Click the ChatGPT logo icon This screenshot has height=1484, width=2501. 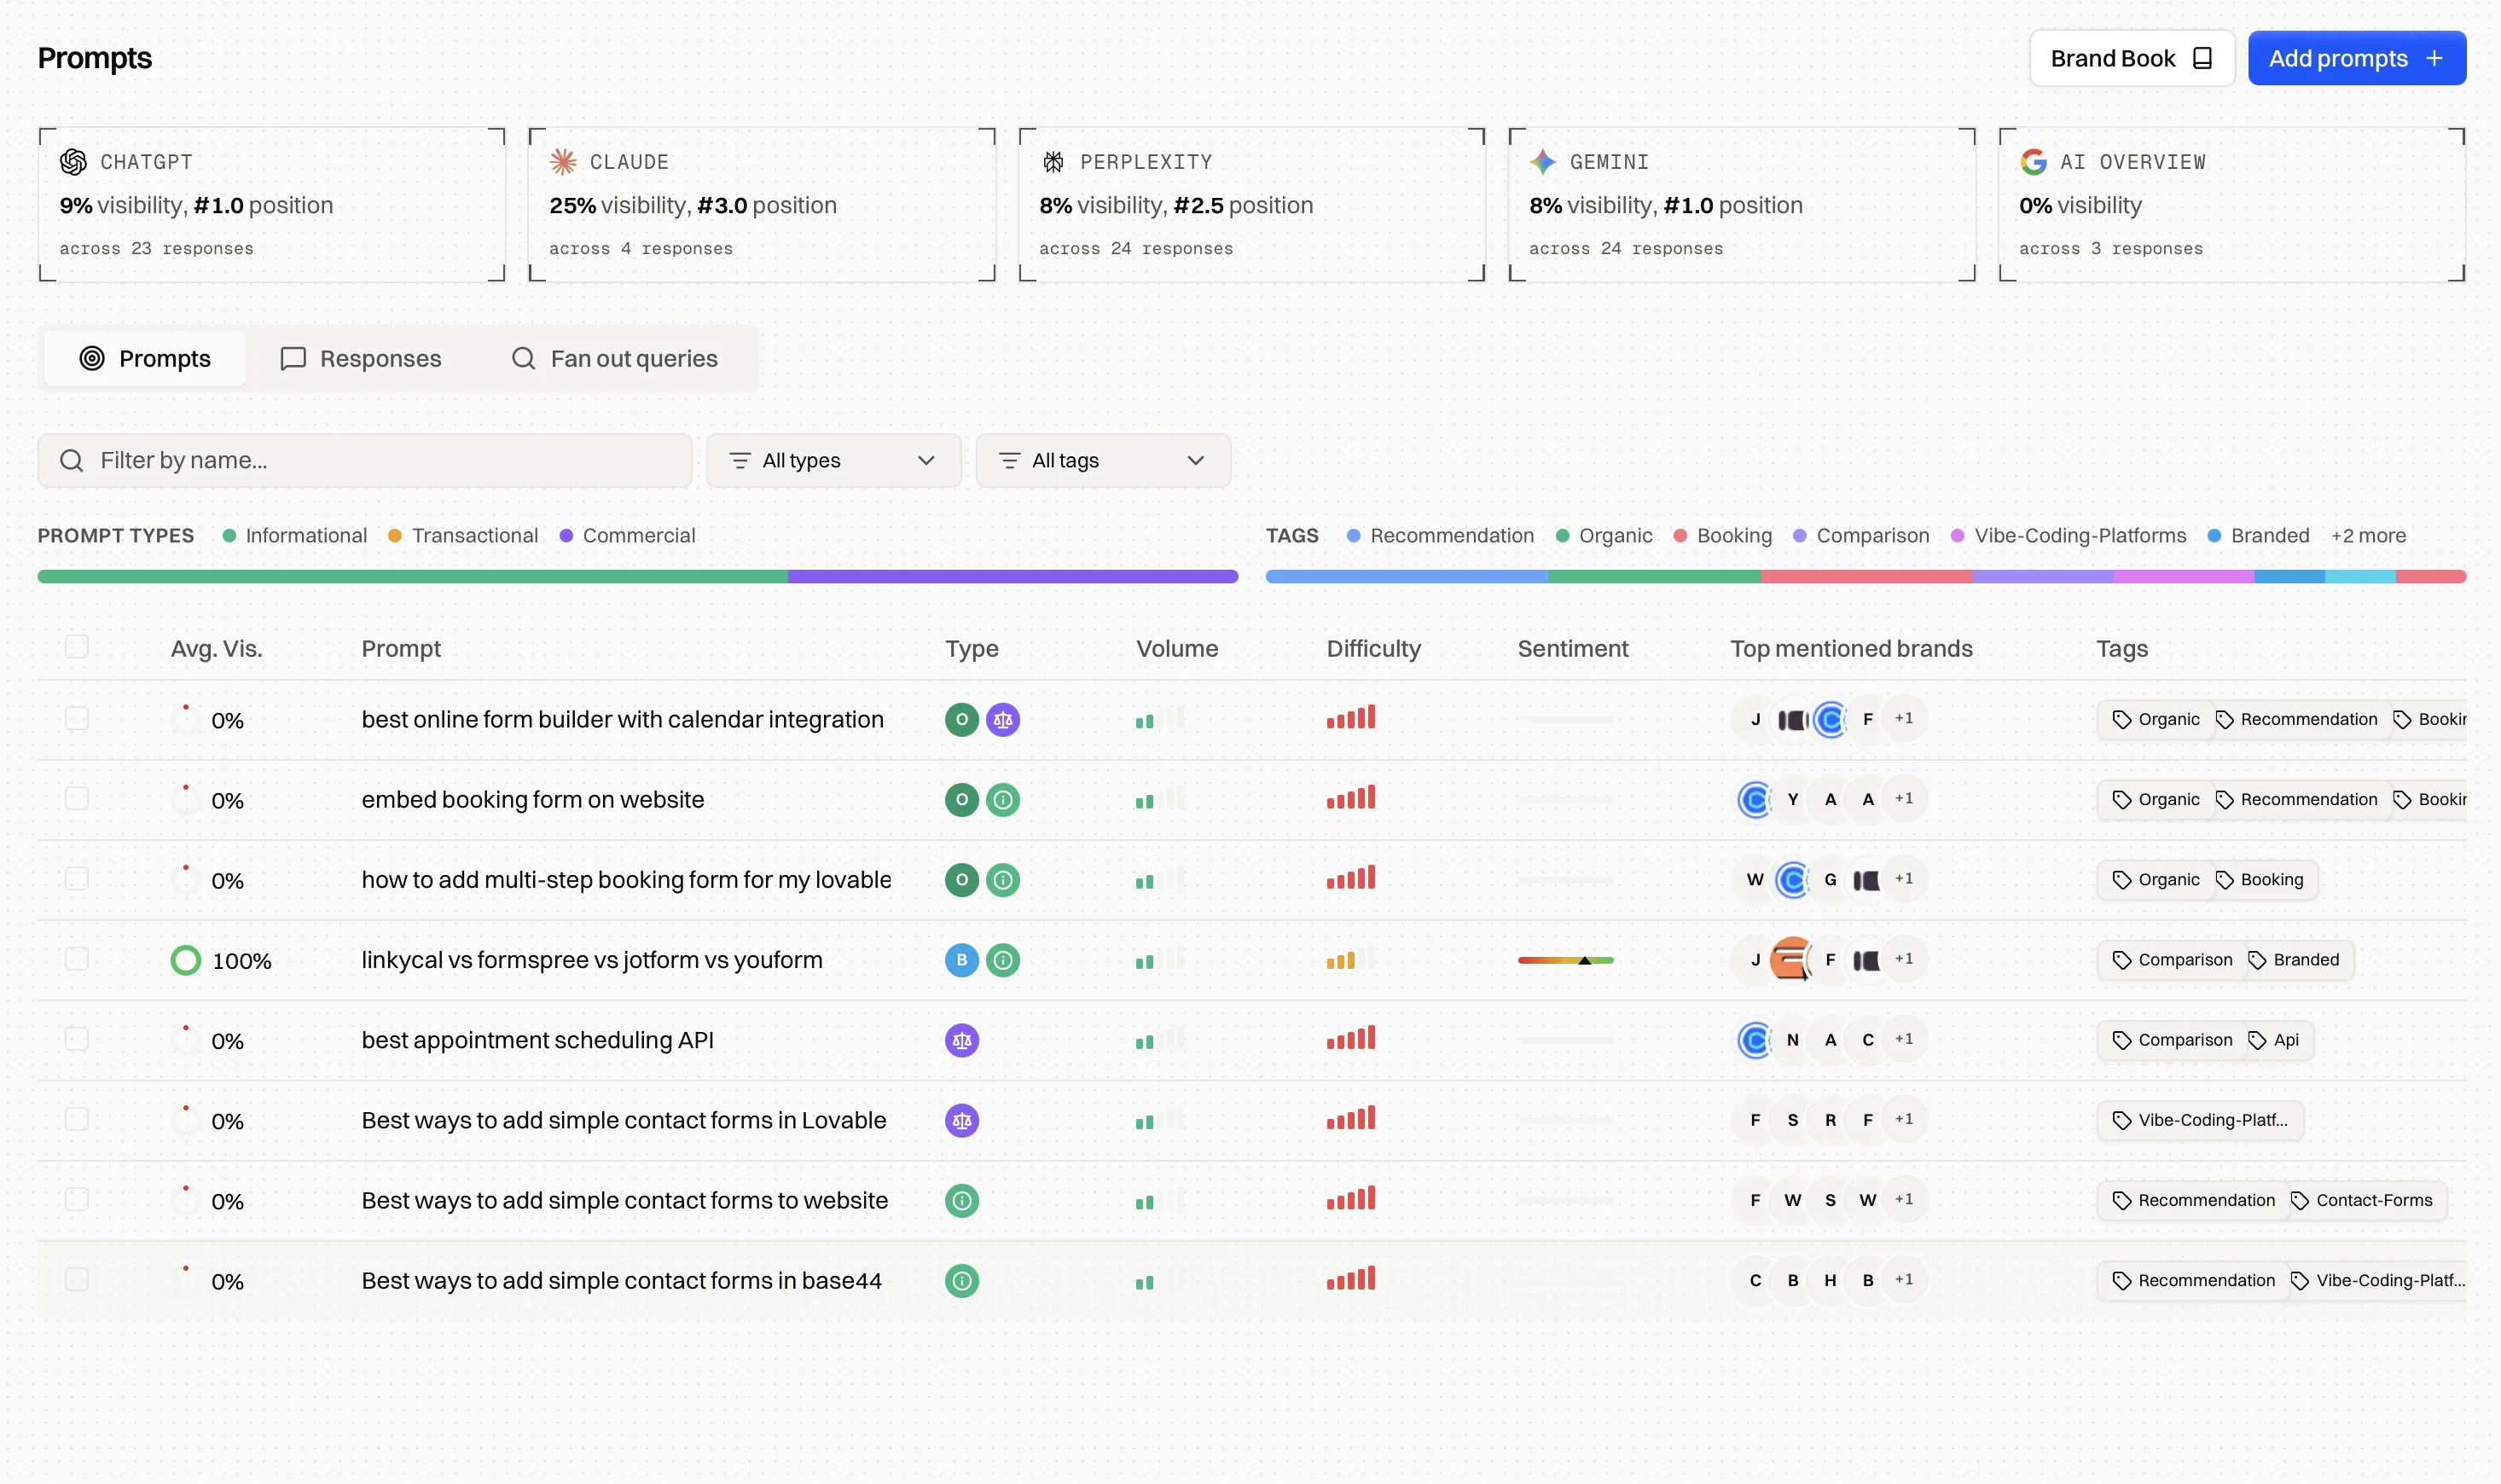73,161
